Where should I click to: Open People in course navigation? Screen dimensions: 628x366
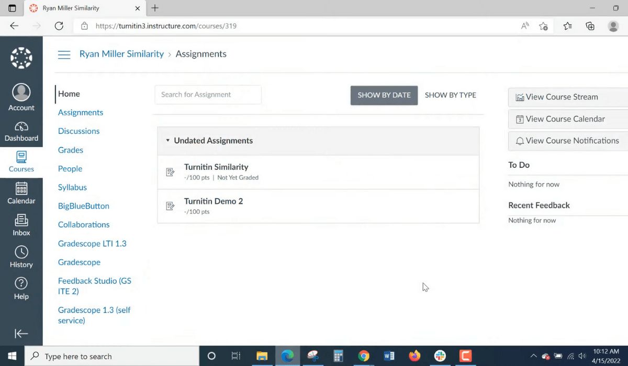(70, 169)
